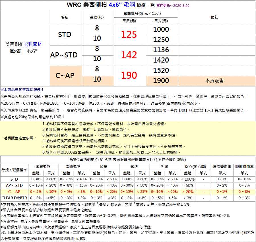256x242 pixels.
Task: Select the "廠商批發價(元/台尺)" header
Action: [142, 14]
